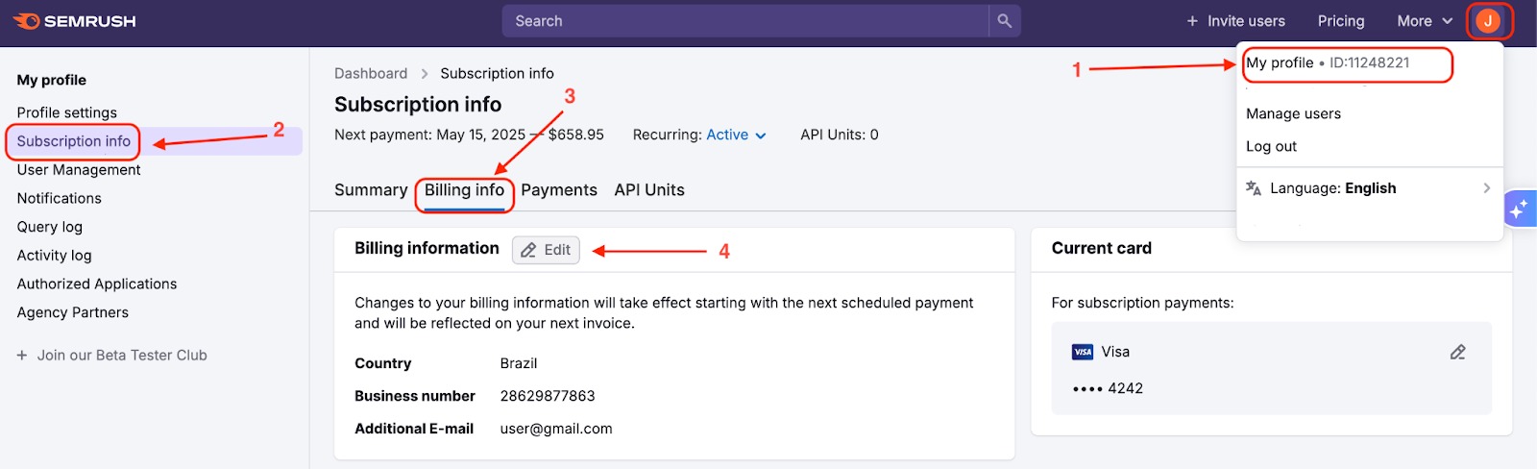
Task: Open Subscription info in sidebar
Action: [x=74, y=141]
